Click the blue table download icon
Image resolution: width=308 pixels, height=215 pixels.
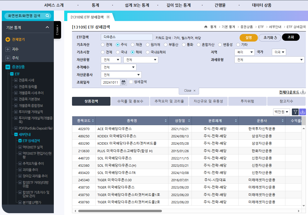pos(303,112)
